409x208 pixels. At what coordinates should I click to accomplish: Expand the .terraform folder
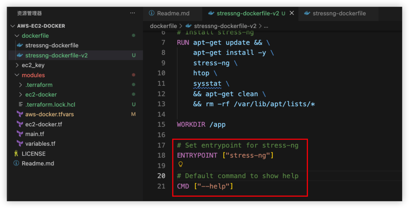pyautogui.click(x=21, y=85)
